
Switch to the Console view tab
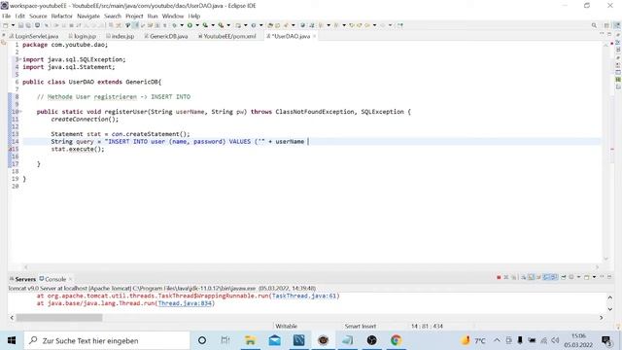tap(52, 279)
